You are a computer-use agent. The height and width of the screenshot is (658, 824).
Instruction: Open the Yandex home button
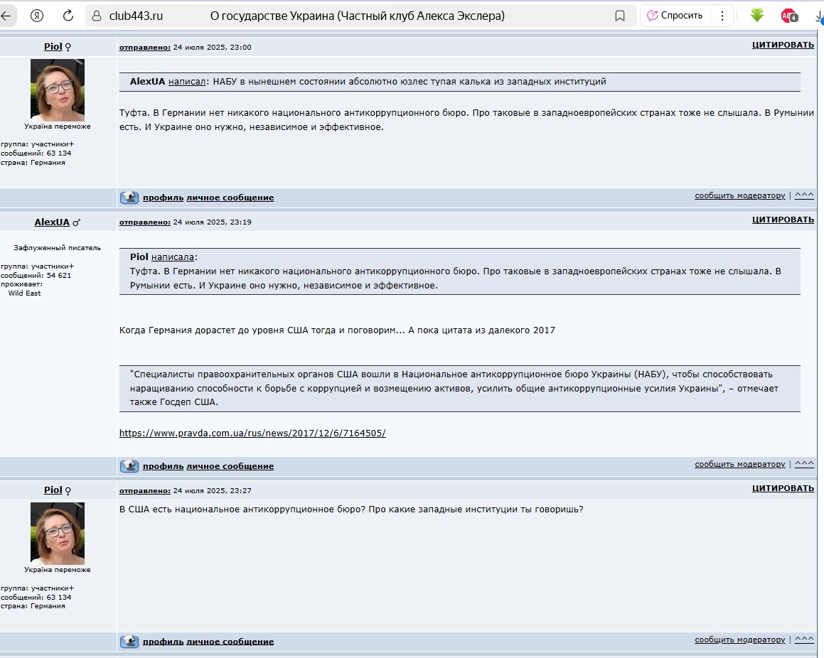[x=37, y=16]
